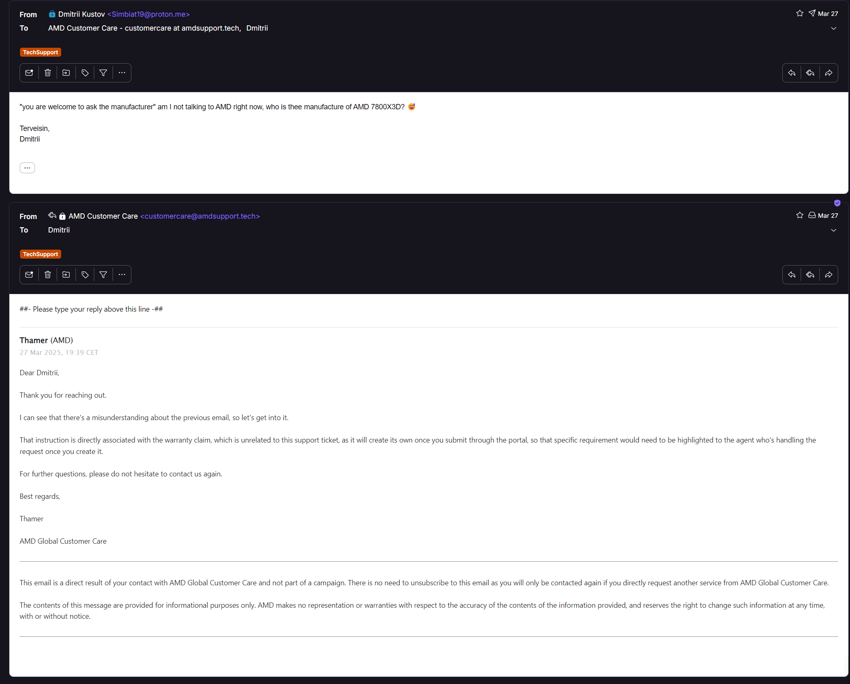The width and height of the screenshot is (850, 684).
Task: Reply to Dmitrii Kustov's message
Action: [792, 73]
